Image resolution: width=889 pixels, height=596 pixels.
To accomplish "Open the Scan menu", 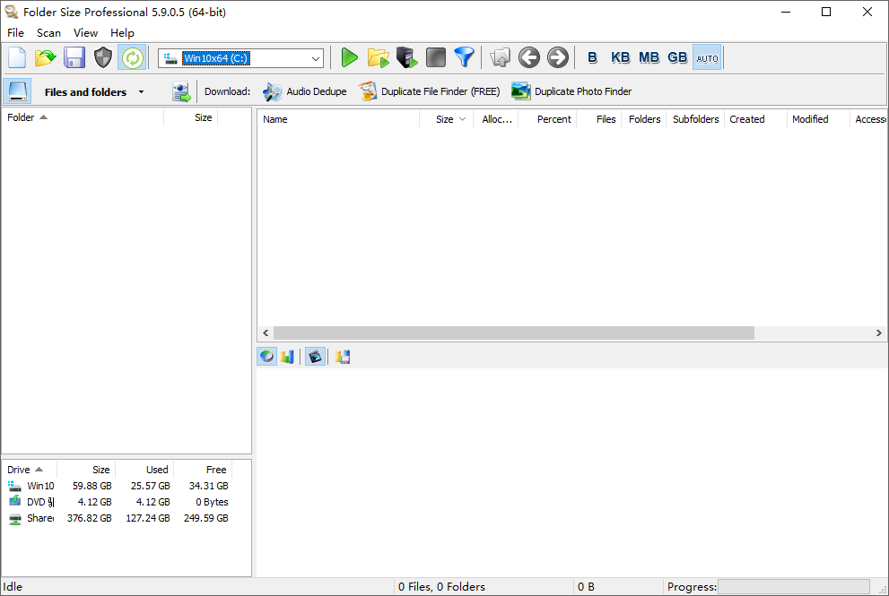I will (x=48, y=33).
